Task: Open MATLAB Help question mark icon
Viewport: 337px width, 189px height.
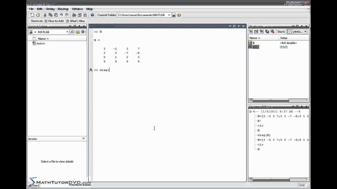Action: 92,15
